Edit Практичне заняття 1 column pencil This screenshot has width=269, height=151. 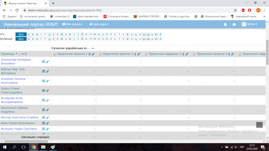pyautogui.click(x=93, y=54)
